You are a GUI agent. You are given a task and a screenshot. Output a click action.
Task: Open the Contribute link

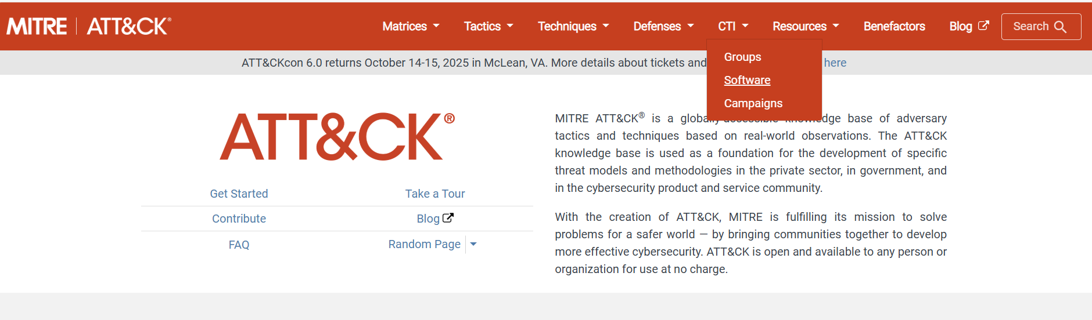tap(239, 219)
